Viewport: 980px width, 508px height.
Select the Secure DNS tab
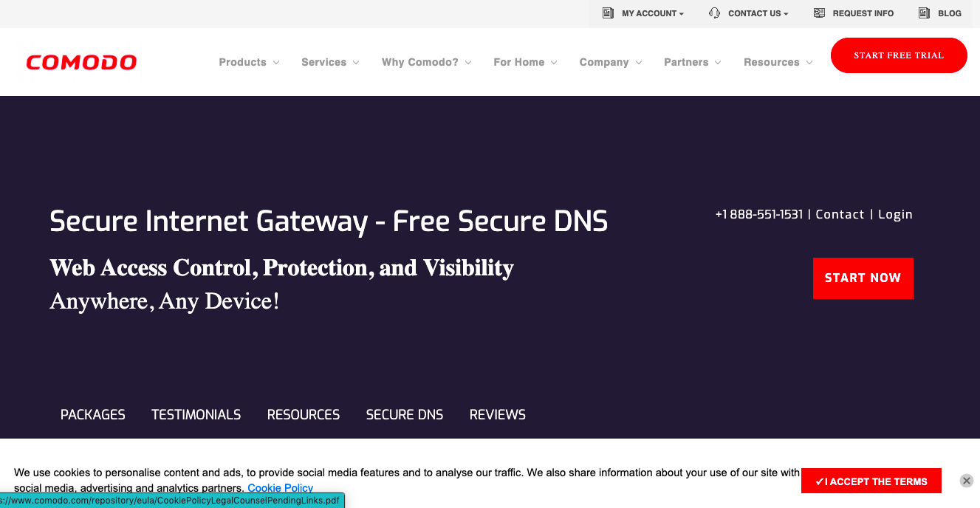pos(405,414)
